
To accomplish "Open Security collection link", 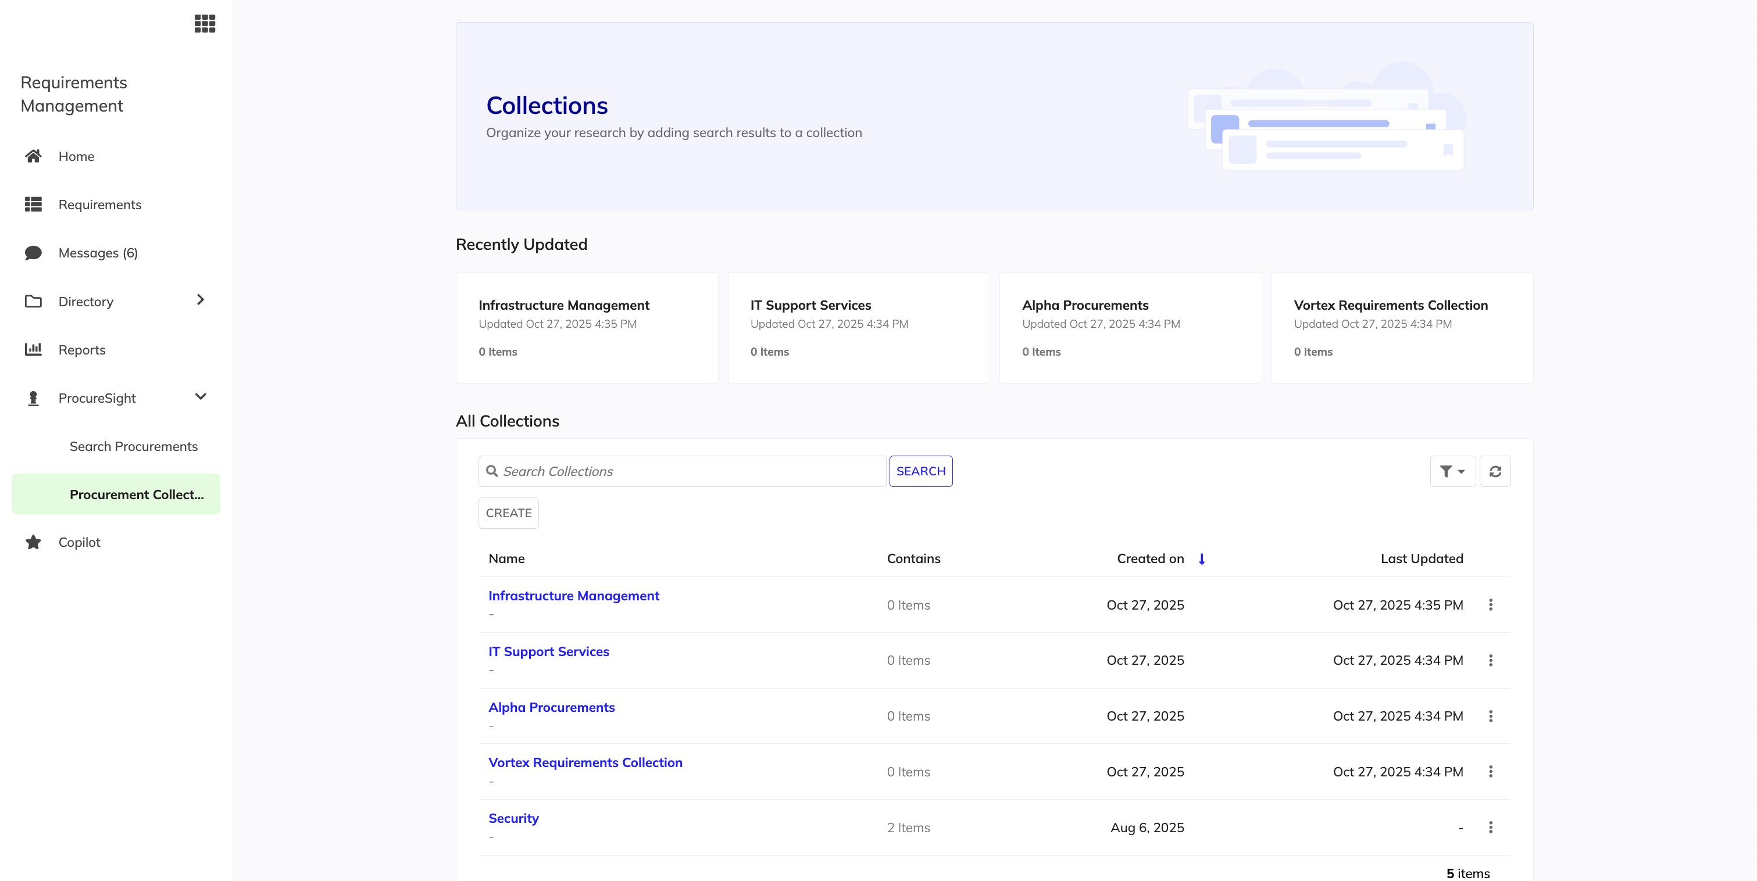I will pos(513,819).
